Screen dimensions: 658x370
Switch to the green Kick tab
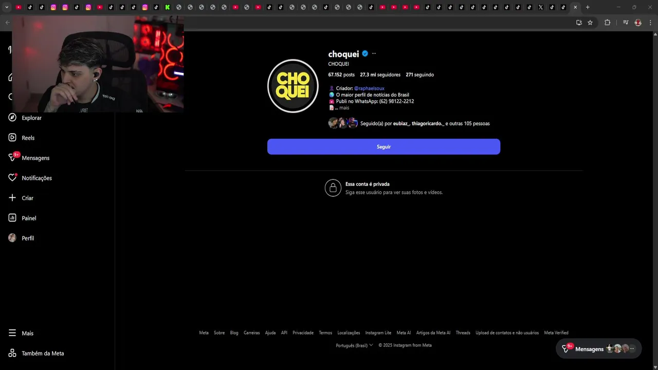pyautogui.click(x=168, y=7)
